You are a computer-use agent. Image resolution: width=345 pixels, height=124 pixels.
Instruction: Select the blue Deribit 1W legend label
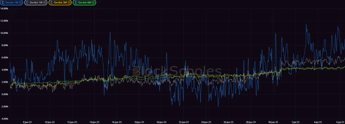pyautogui.click(x=12, y=2)
